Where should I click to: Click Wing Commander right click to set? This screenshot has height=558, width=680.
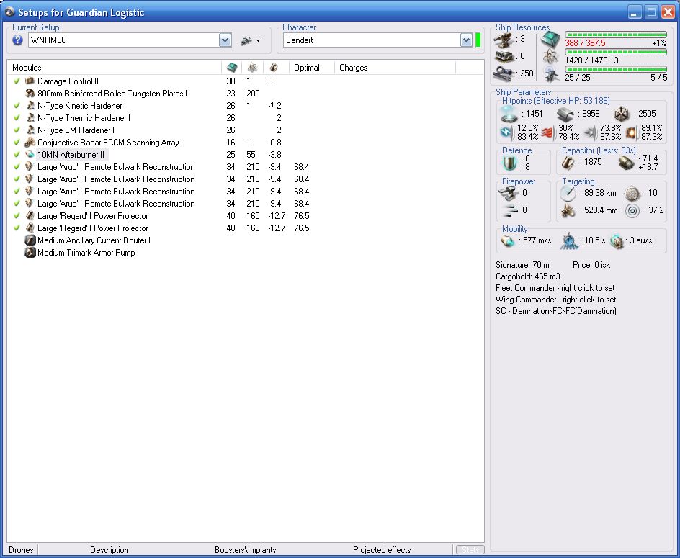coord(555,300)
